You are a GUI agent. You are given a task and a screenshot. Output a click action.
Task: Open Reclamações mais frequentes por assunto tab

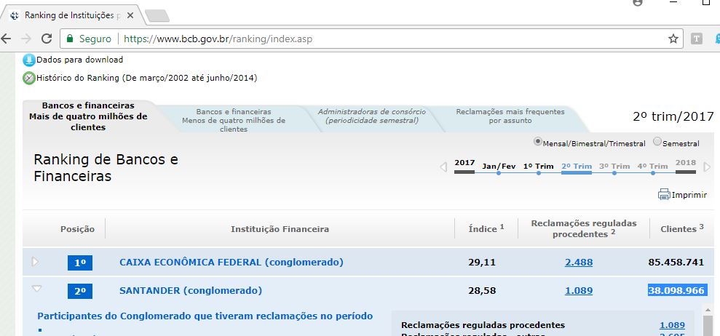(x=510, y=116)
